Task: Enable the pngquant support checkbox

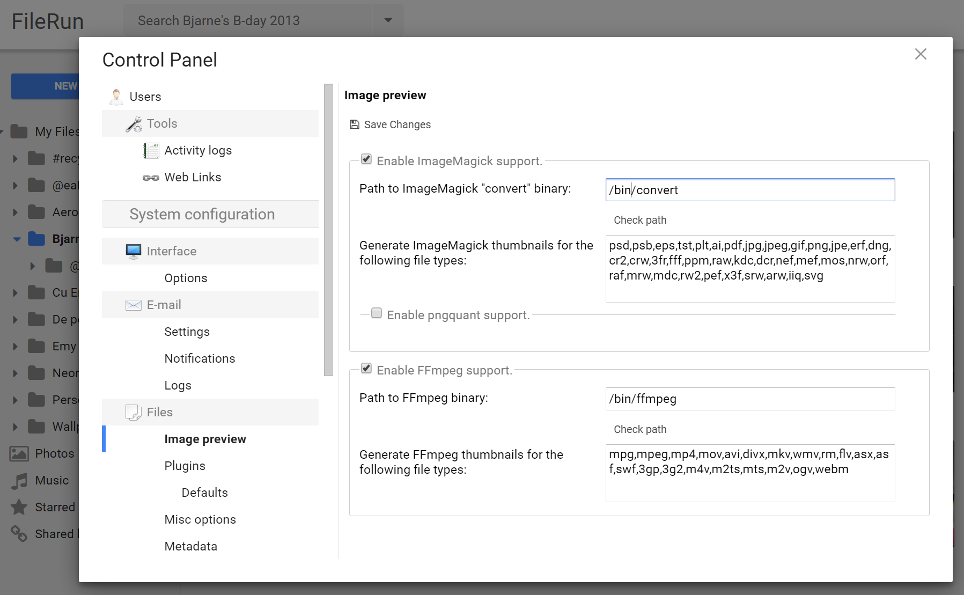Action: point(377,313)
